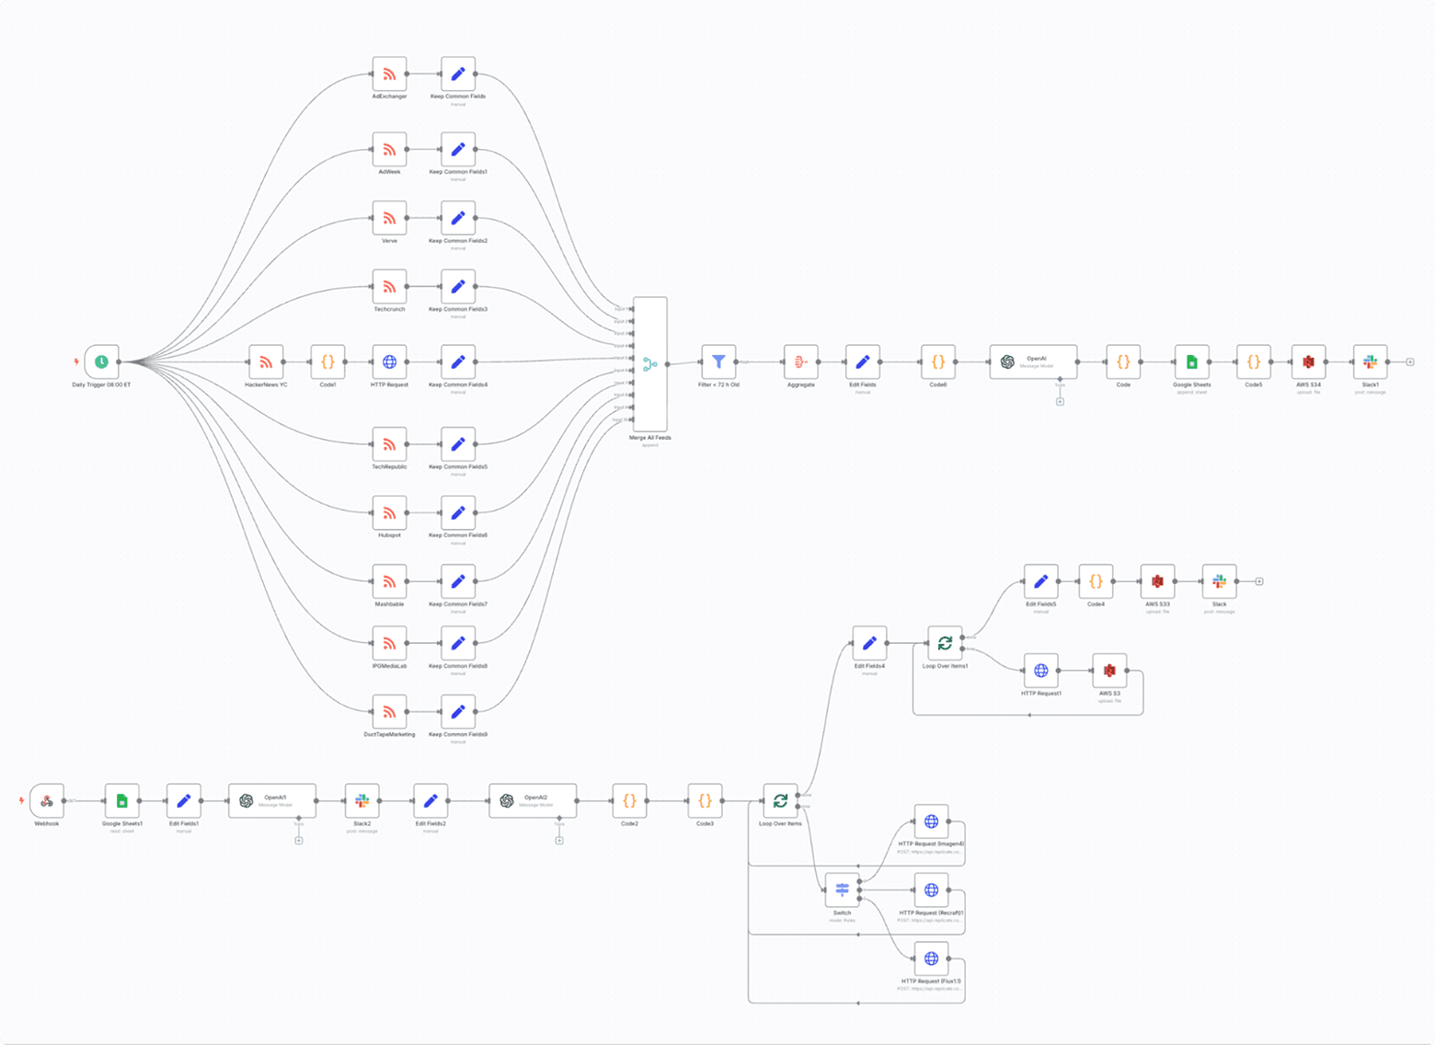The width and height of the screenshot is (1435, 1045).
Task: Open the DuctTapeMarketing RSS node
Action: (x=389, y=712)
